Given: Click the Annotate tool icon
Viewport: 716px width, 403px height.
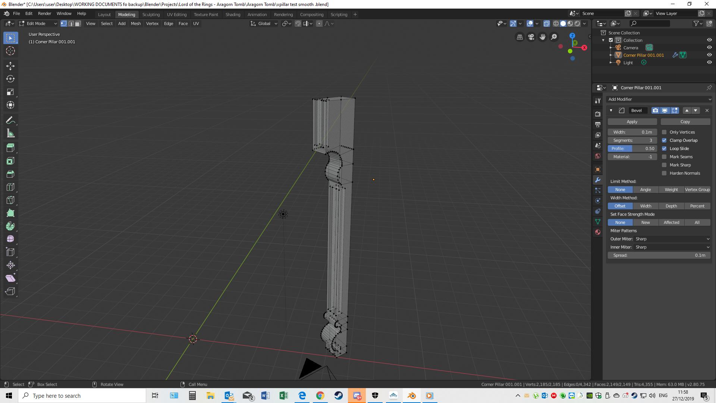Looking at the screenshot, I should click(10, 120).
